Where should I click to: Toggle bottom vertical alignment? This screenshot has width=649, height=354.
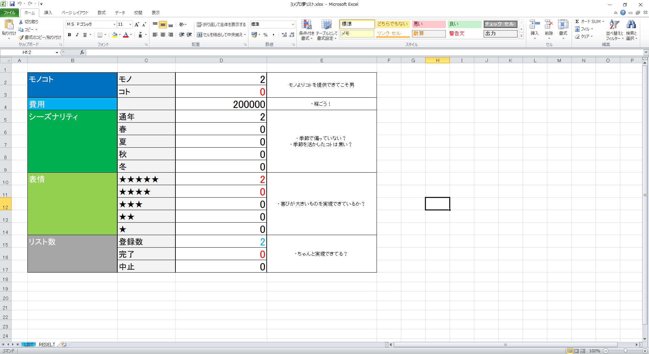pyautogui.click(x=171, y=24)
